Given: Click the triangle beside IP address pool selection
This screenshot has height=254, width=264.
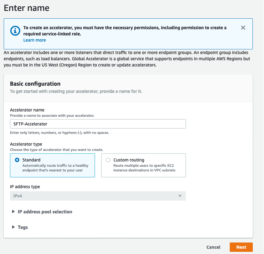Looking at the screenshot, I should pos(14,212).
